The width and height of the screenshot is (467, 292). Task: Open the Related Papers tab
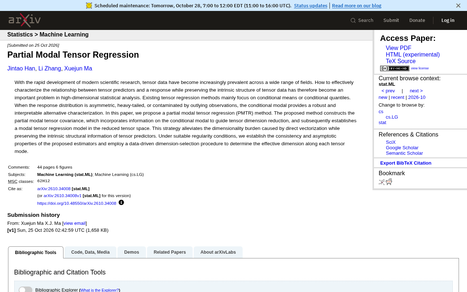tap(170, 252)
